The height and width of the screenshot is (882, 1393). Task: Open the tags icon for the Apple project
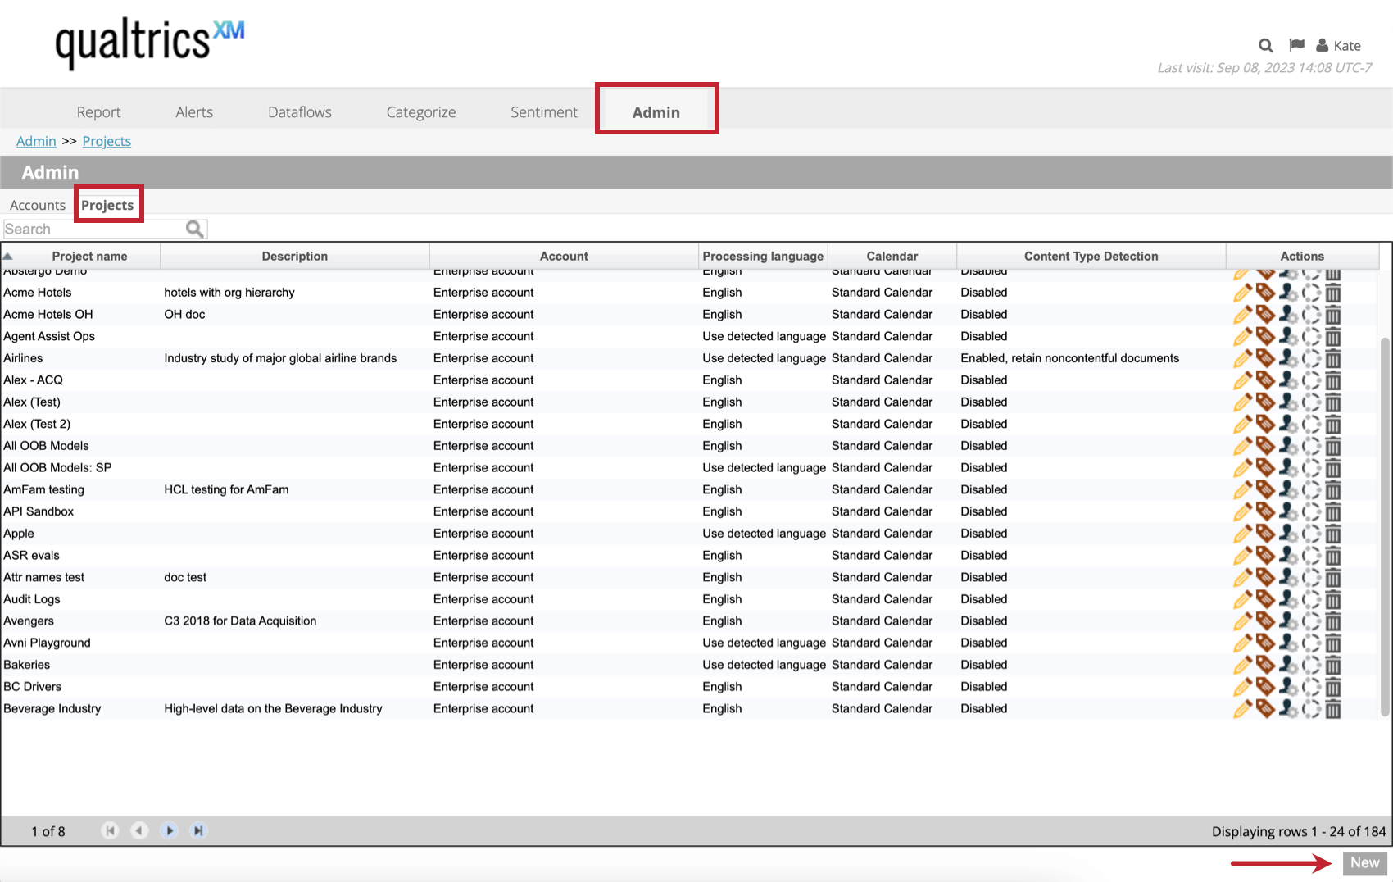pos(1264,533)
